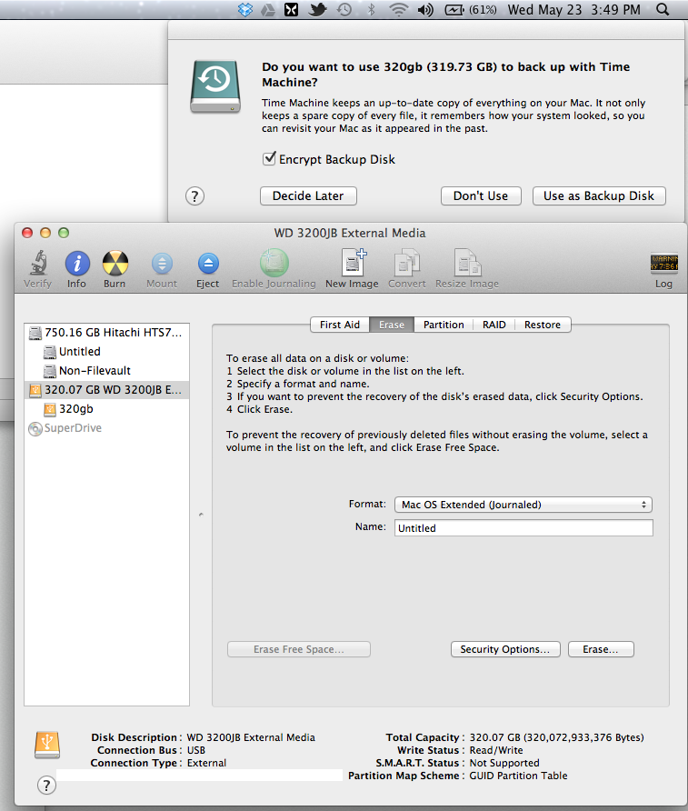Switch to the Restore tab
The width and height of the screenshot is (688, 811).
click(543, 325)
